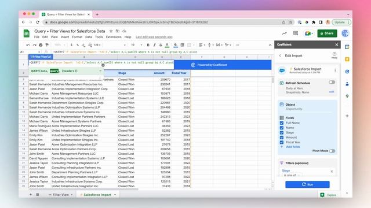Open Google Calendar side panel icon

pyautogui.click(x=347, y=47)
